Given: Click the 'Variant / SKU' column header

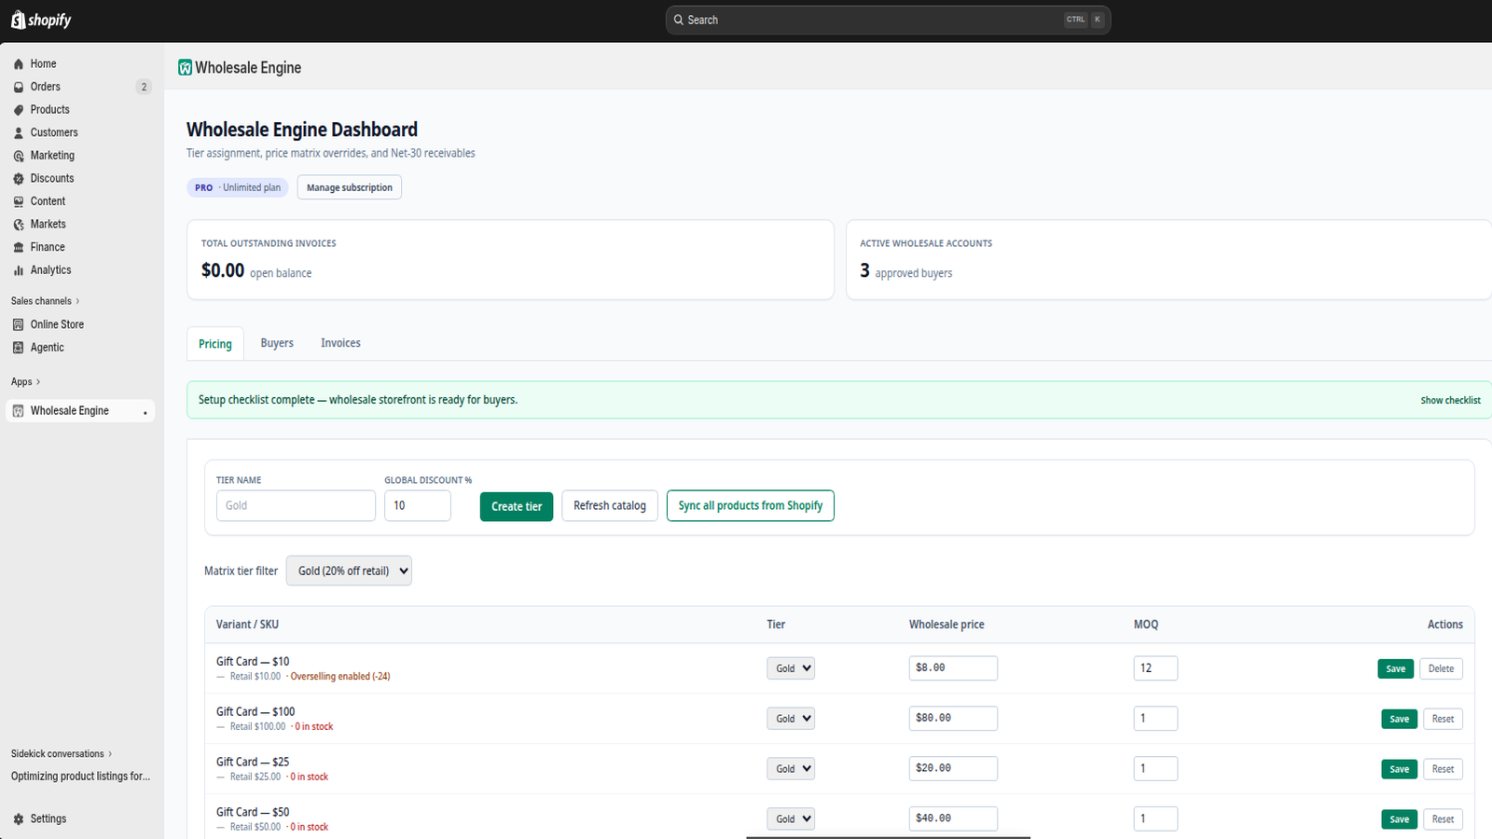Looking at the screenshot, I should (247, 625).
